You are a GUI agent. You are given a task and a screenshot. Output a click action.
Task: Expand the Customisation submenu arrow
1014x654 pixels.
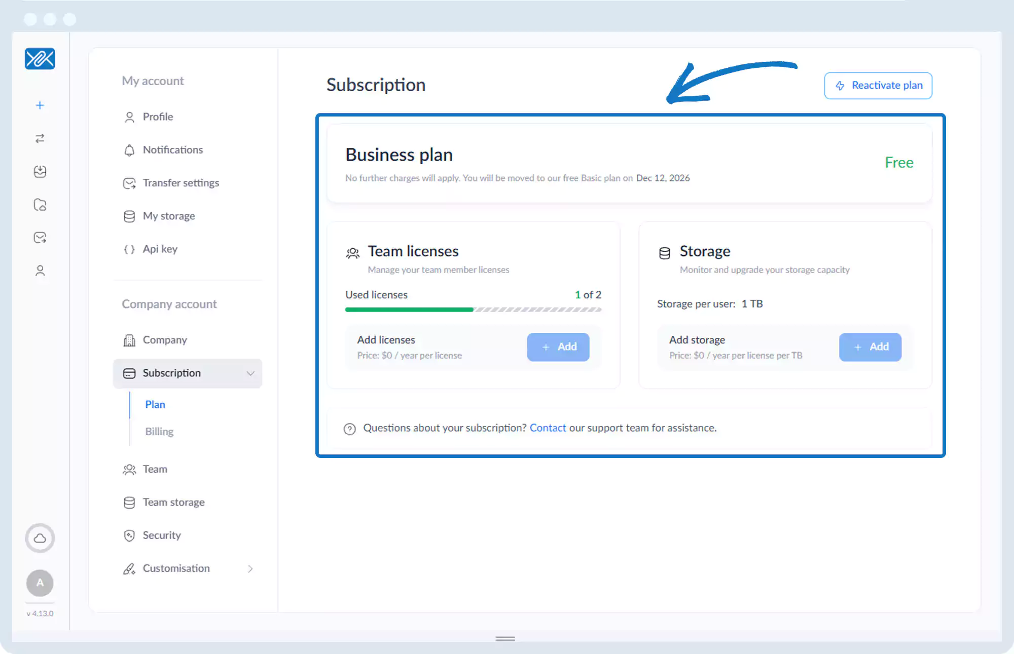pos(250,569)
